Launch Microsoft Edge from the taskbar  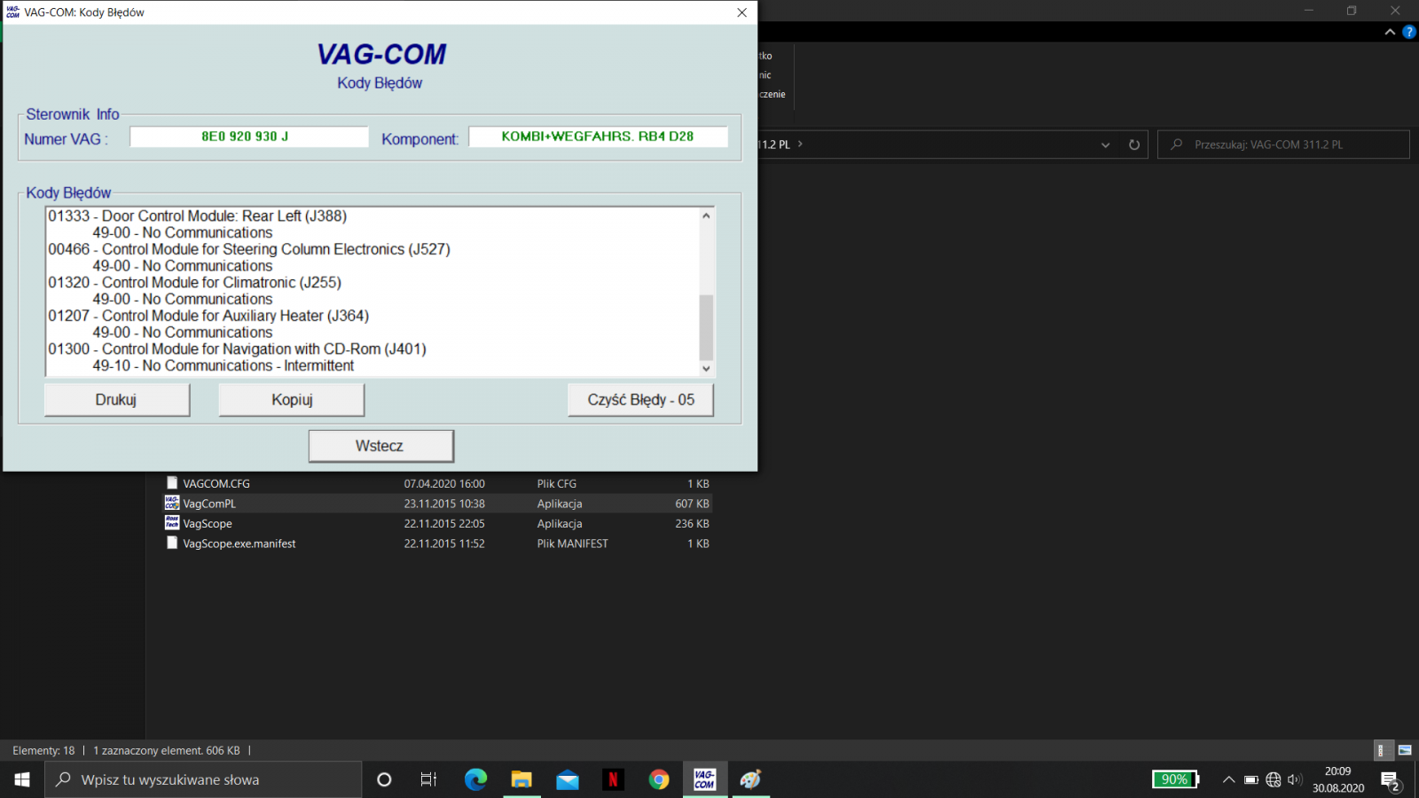pyautogui.click(x=476, y=779)
